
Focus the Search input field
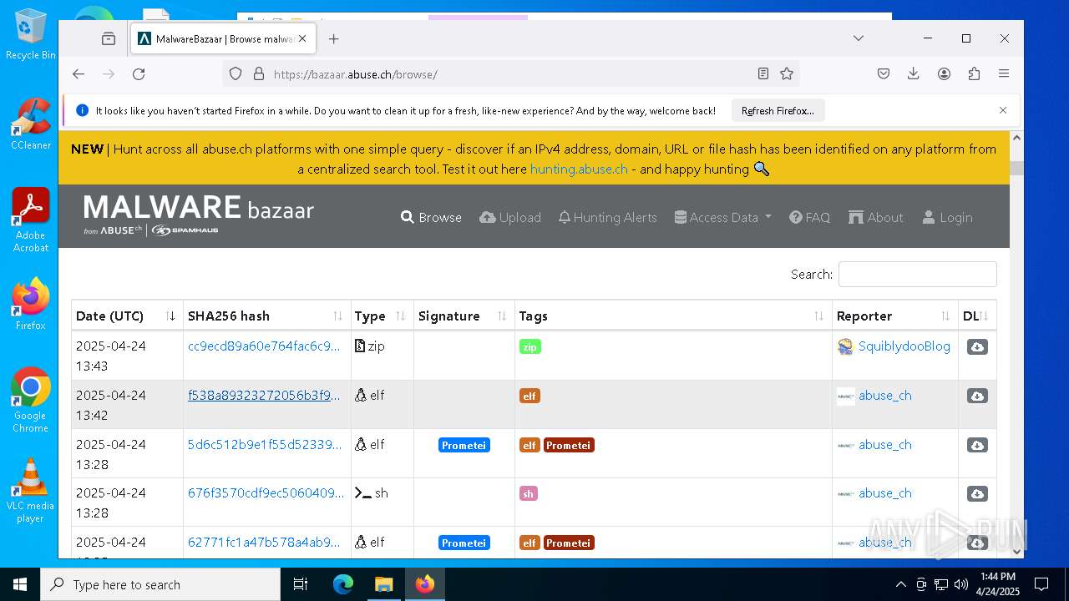click(917, 274)
